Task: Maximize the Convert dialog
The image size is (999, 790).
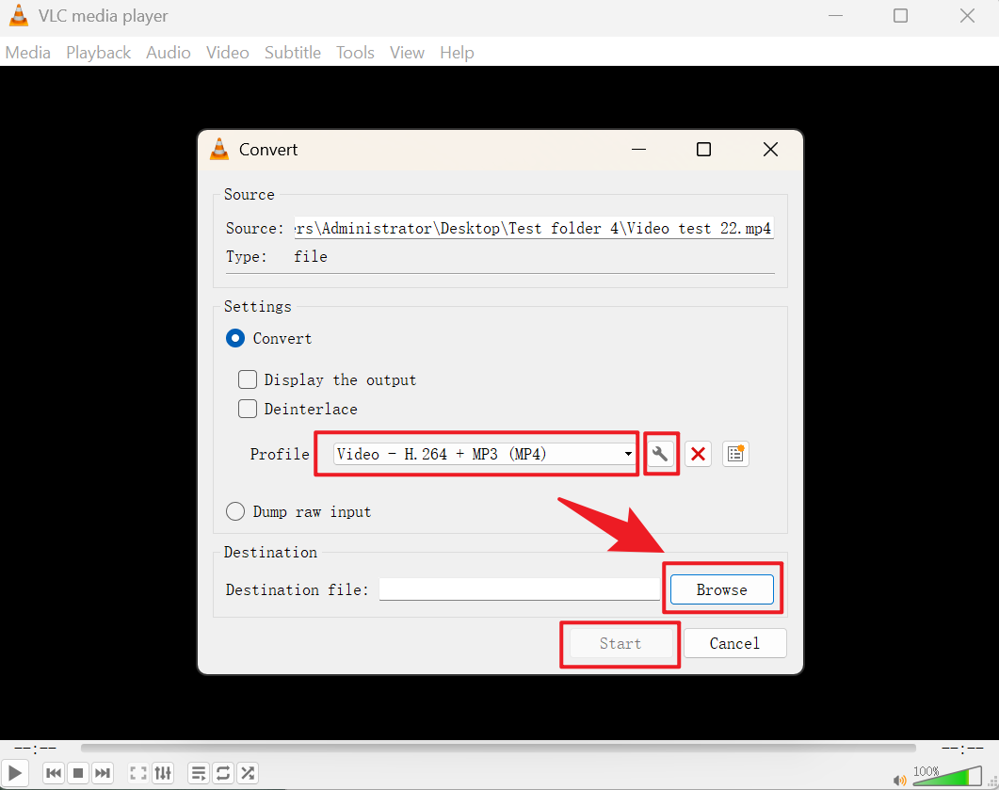Action: [x=703, y=149]
